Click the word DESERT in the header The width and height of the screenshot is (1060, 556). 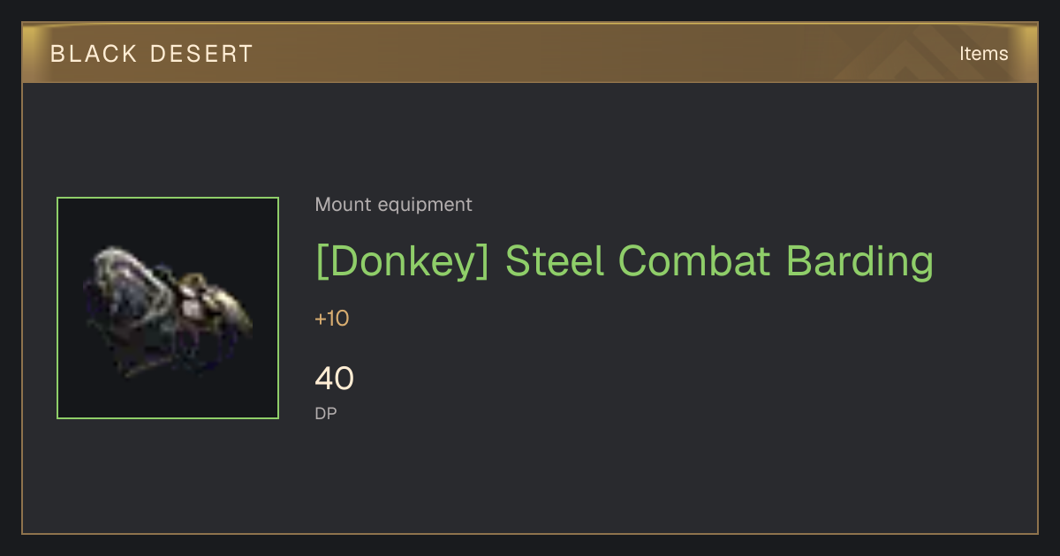pyautogui.click(x=201, y=54)
